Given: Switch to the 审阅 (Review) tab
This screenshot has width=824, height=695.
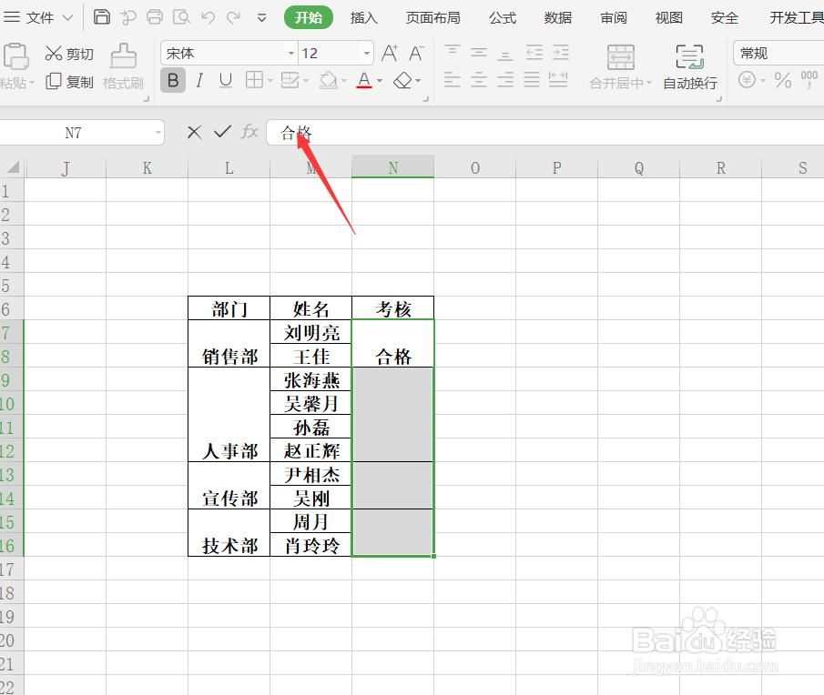Looking at the screenshot, I should click(x=614, y=18).
